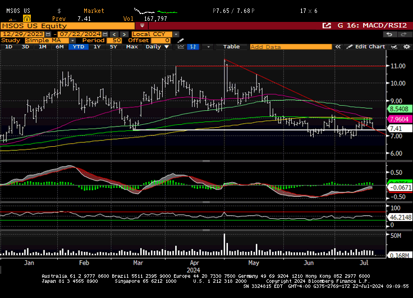
Task: Click the pencil icon next to Offset
Action: (181, 40)
